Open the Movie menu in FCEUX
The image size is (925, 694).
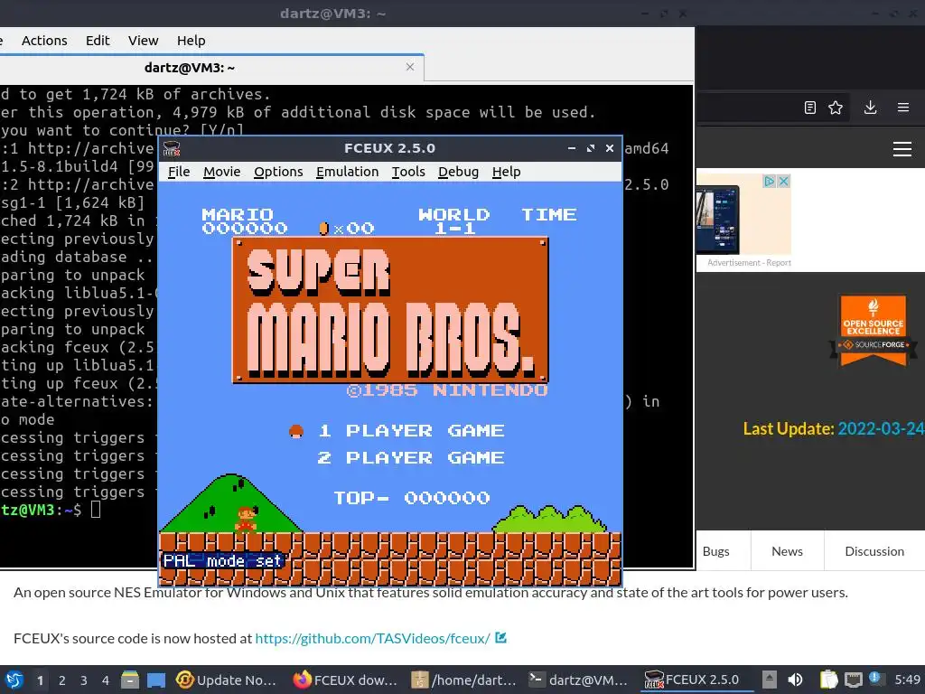[x=222, y=172]
